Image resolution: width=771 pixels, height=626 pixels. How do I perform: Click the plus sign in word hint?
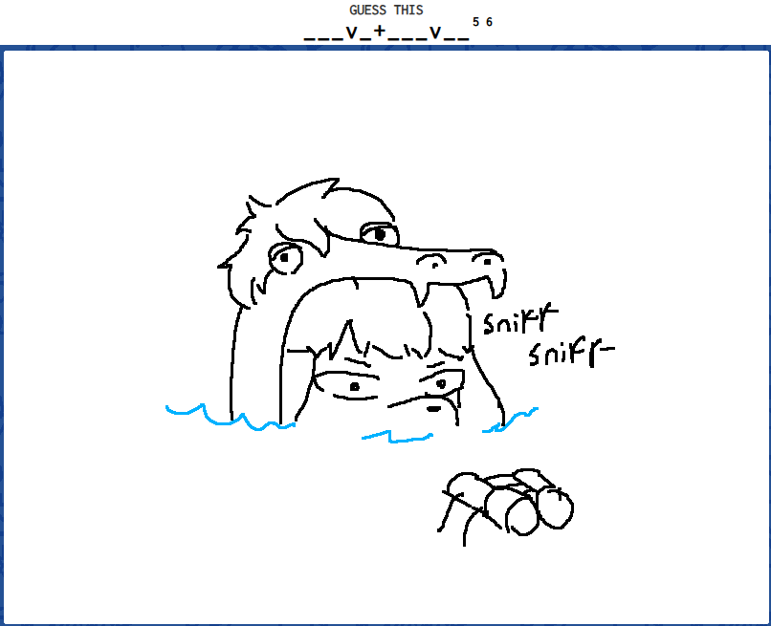tap(380, 32)
